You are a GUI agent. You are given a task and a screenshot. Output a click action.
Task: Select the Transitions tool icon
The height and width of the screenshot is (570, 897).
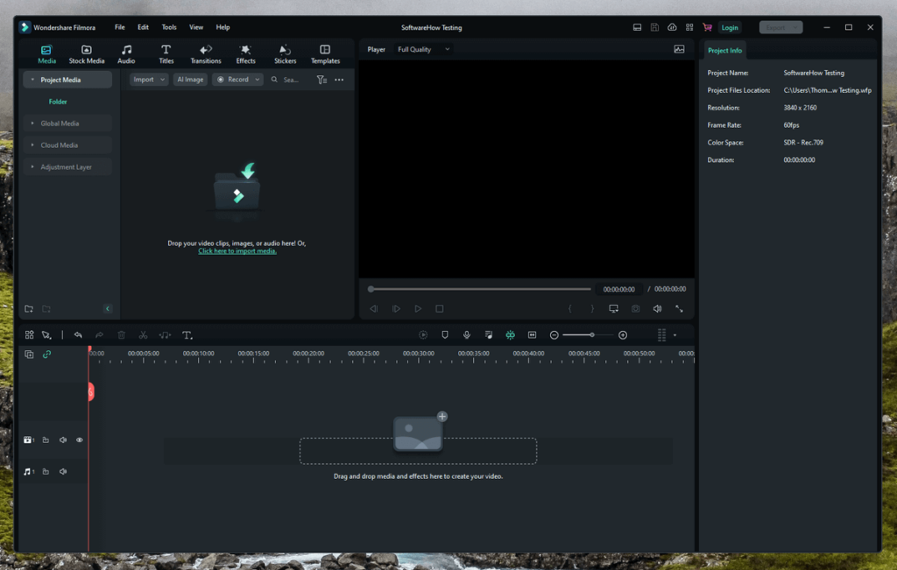[205, 50]
